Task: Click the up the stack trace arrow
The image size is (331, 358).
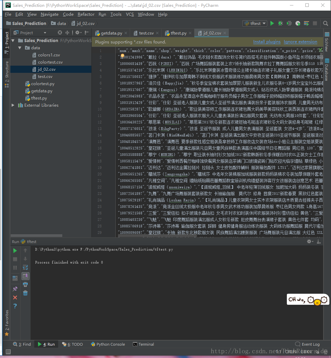Action: coord(25,250)
